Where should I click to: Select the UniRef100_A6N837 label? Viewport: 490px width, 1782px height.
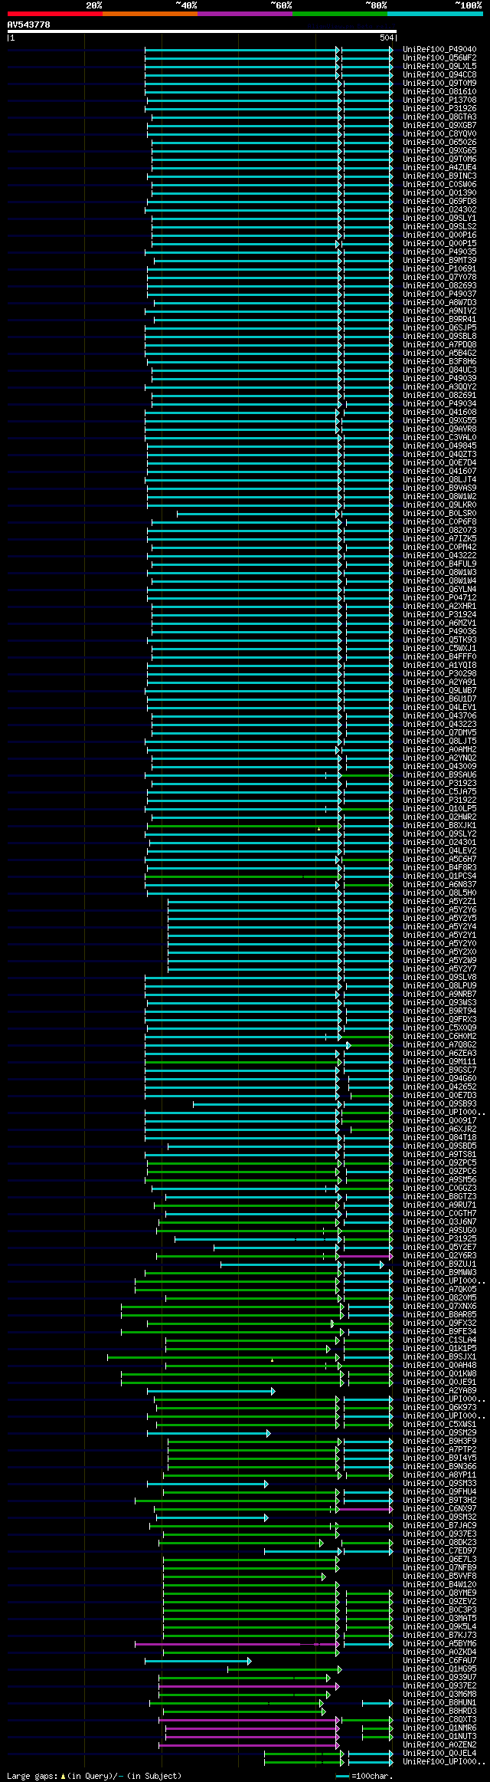[x=439, y=884]
